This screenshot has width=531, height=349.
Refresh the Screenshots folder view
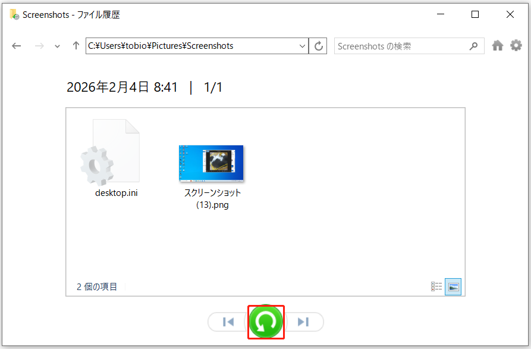(318, 46)
